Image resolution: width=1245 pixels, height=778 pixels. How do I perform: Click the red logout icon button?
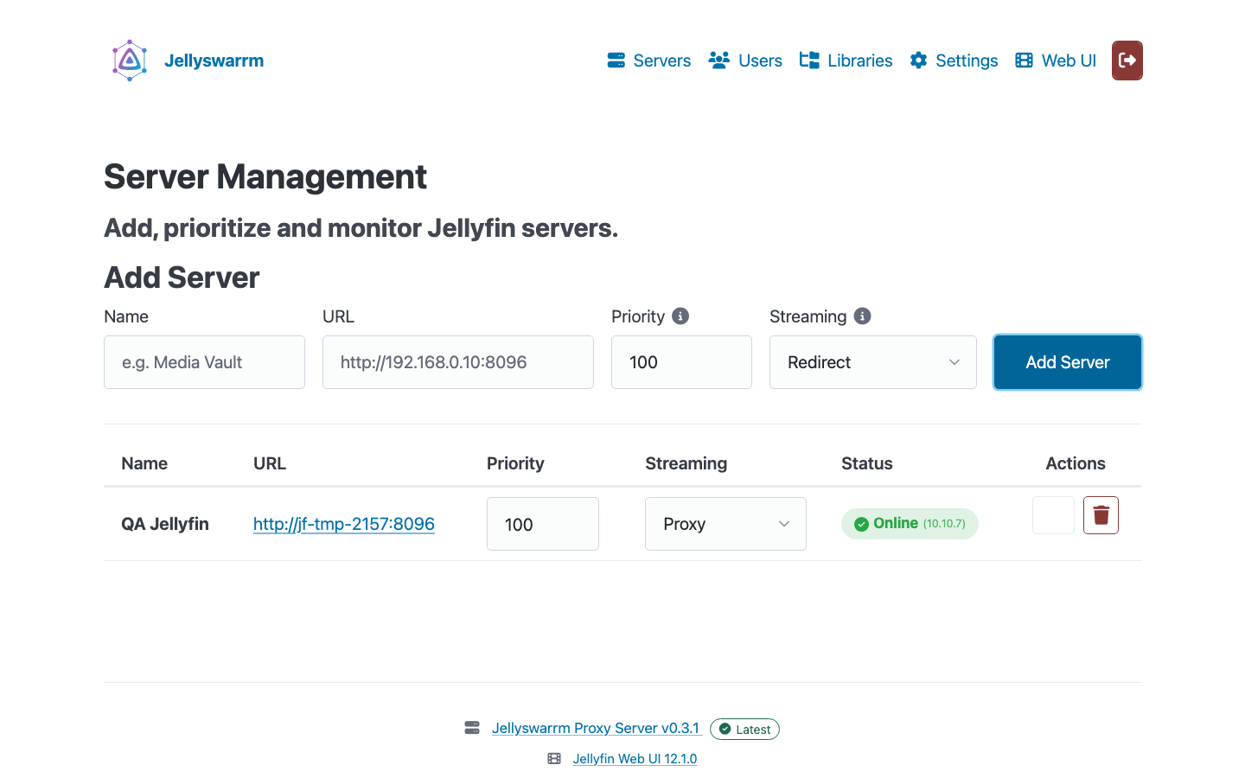point(1127,61)
